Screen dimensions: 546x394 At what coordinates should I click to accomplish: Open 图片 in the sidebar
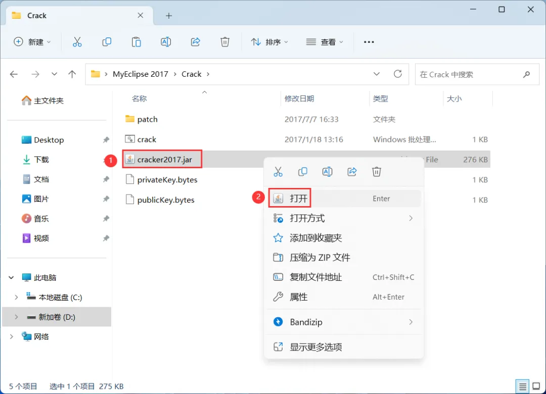click(35, 199)
